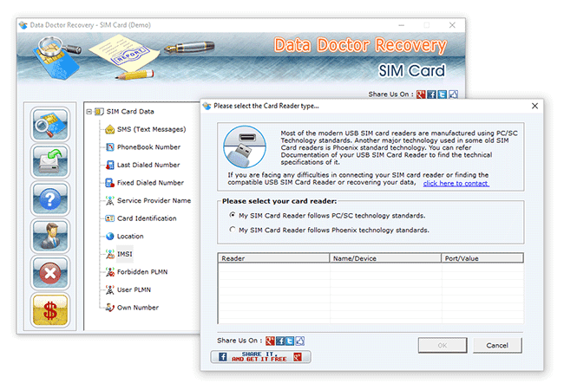Screen dimensions: 564x390
Task: Click the red X Exit sidebar icon
Action: tap(50, 273)
